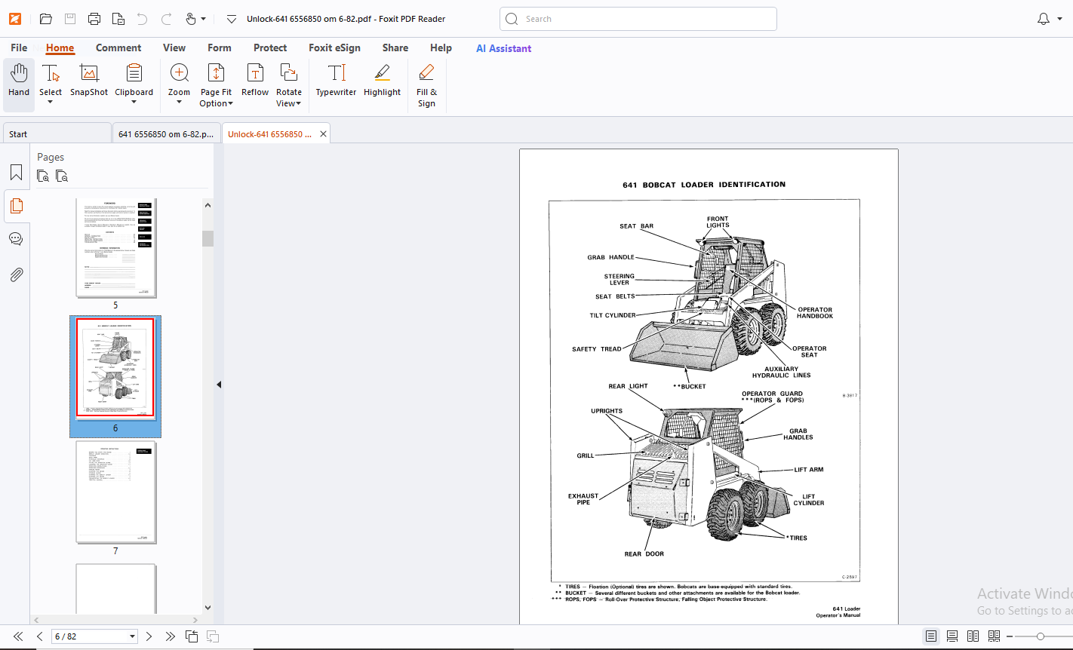This screenshot has width=1073, height=650.
Task: Enable Continuous Facing view mode
Action: [x=994, y=636]
